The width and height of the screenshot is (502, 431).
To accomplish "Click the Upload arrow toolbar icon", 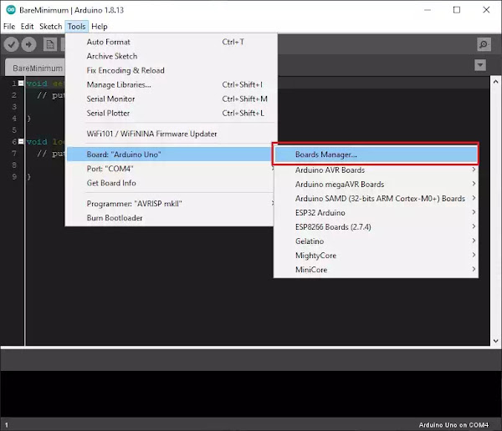I will tap(28, 44).
